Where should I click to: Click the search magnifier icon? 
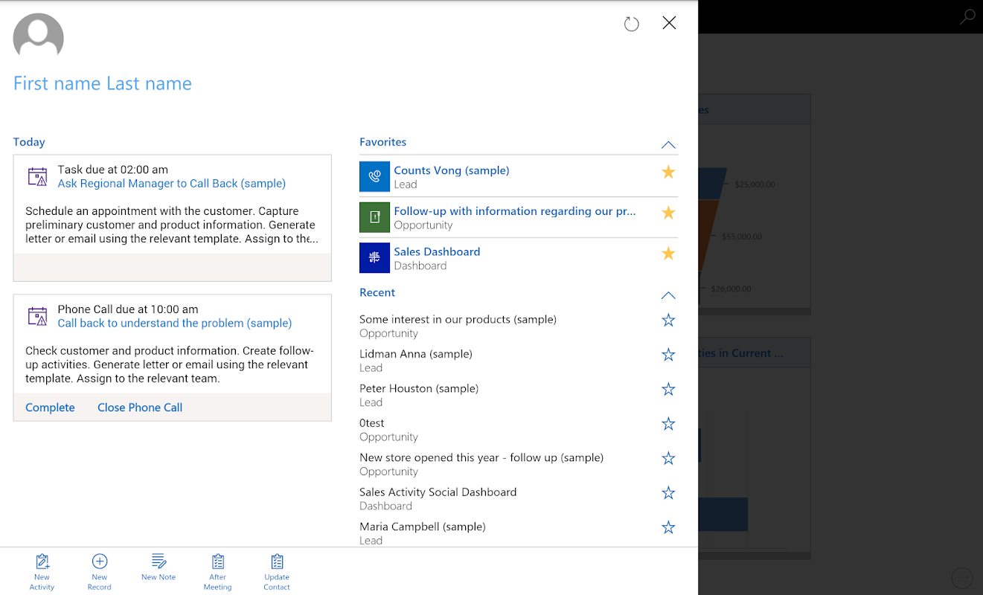(967, 17)
